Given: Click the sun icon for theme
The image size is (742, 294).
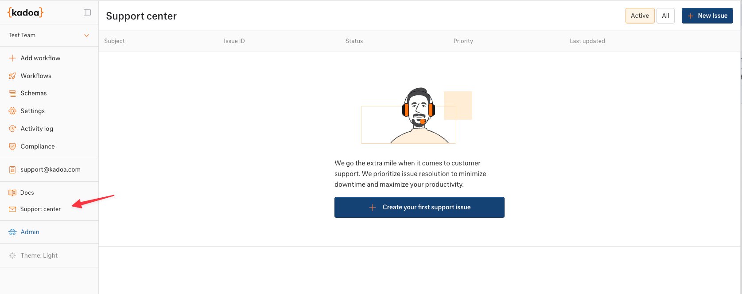Looking at the screenshot, I should click(12, 255).
